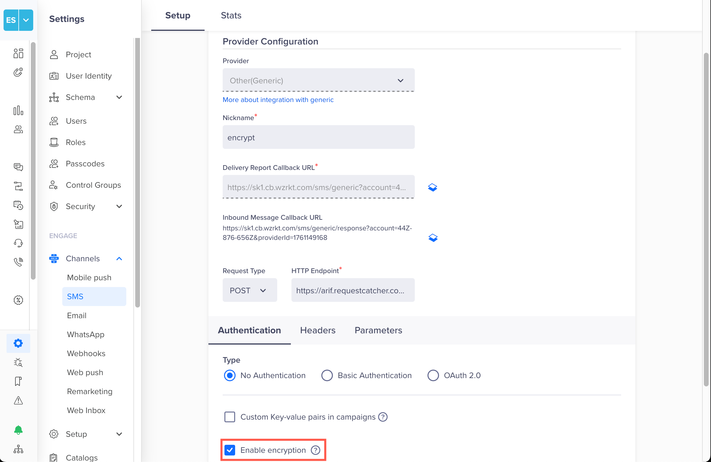Image resolution: width=711 pixels, height=462 pixels.
Task: Open the Headers tab
Action: (x=318, y=330)
